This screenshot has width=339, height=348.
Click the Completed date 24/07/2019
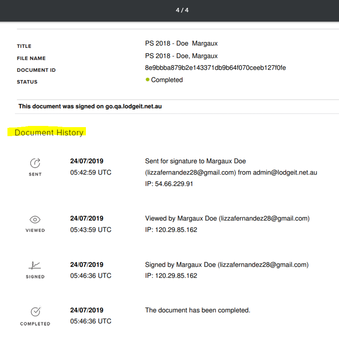pyautogui.click(x=87, y=310)
